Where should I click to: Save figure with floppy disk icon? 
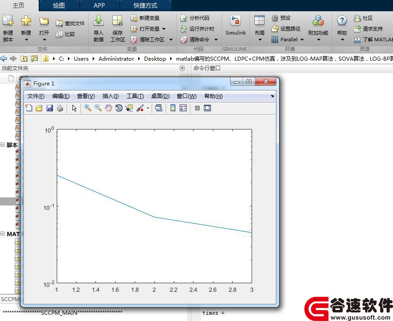(x=50, y=108)
